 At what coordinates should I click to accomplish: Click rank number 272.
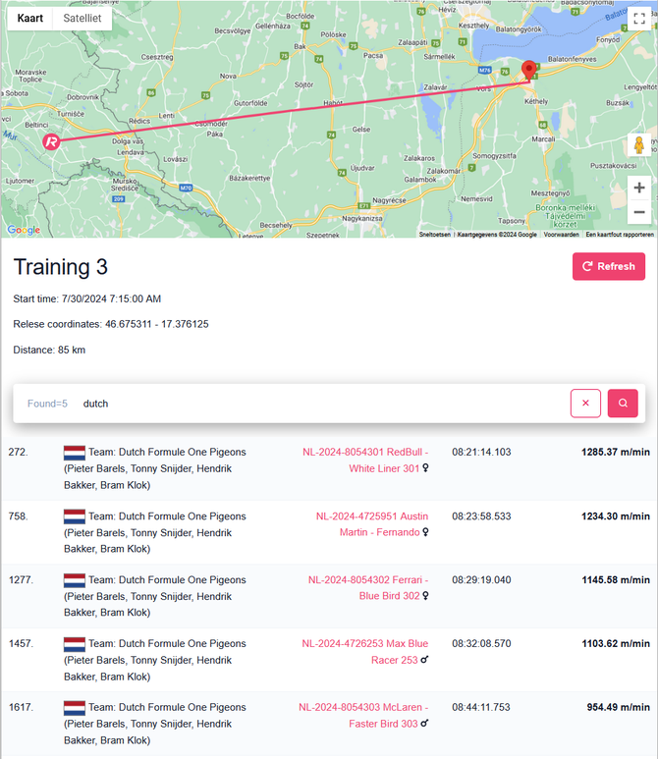point(18,452)
